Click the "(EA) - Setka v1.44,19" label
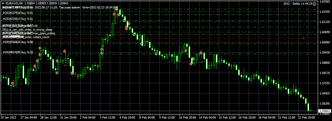This screenshot has width=332, height=121. [298, 4]
